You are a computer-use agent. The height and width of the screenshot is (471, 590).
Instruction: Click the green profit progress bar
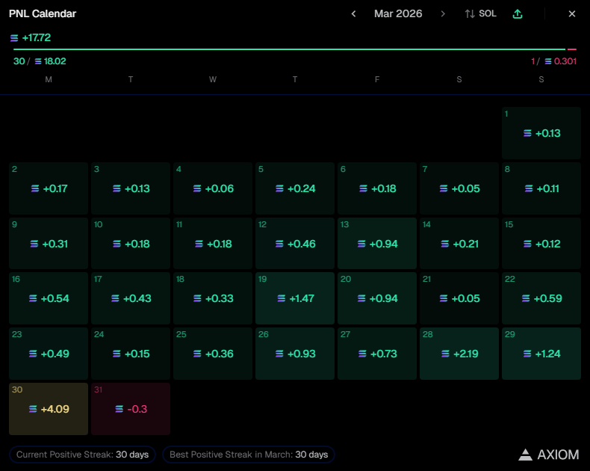pos(289,49)
